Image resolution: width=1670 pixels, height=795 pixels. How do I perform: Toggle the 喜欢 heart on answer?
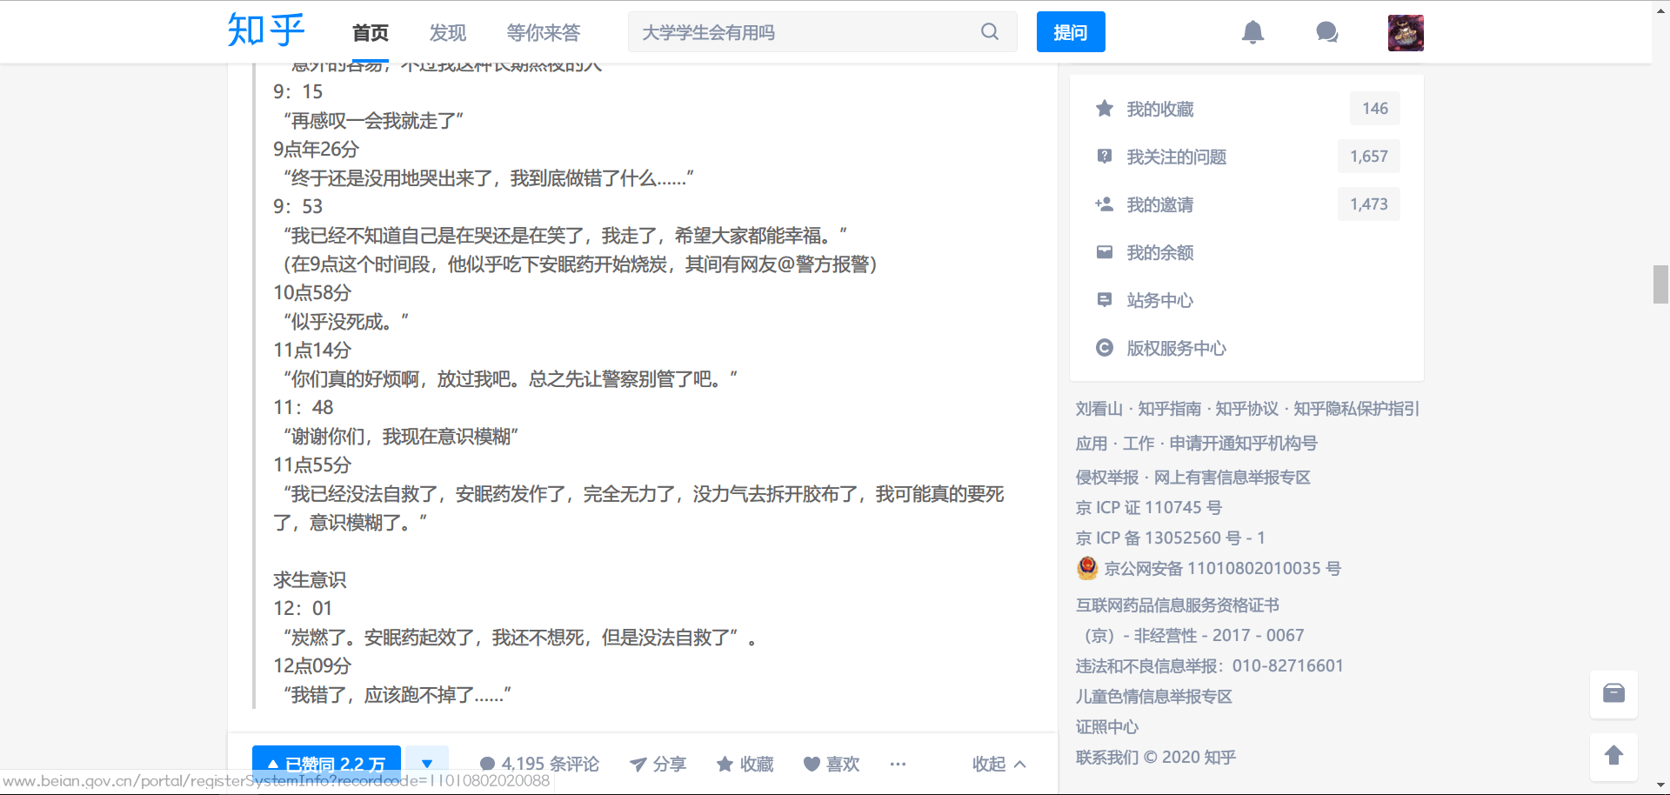(x=832, y=764)
